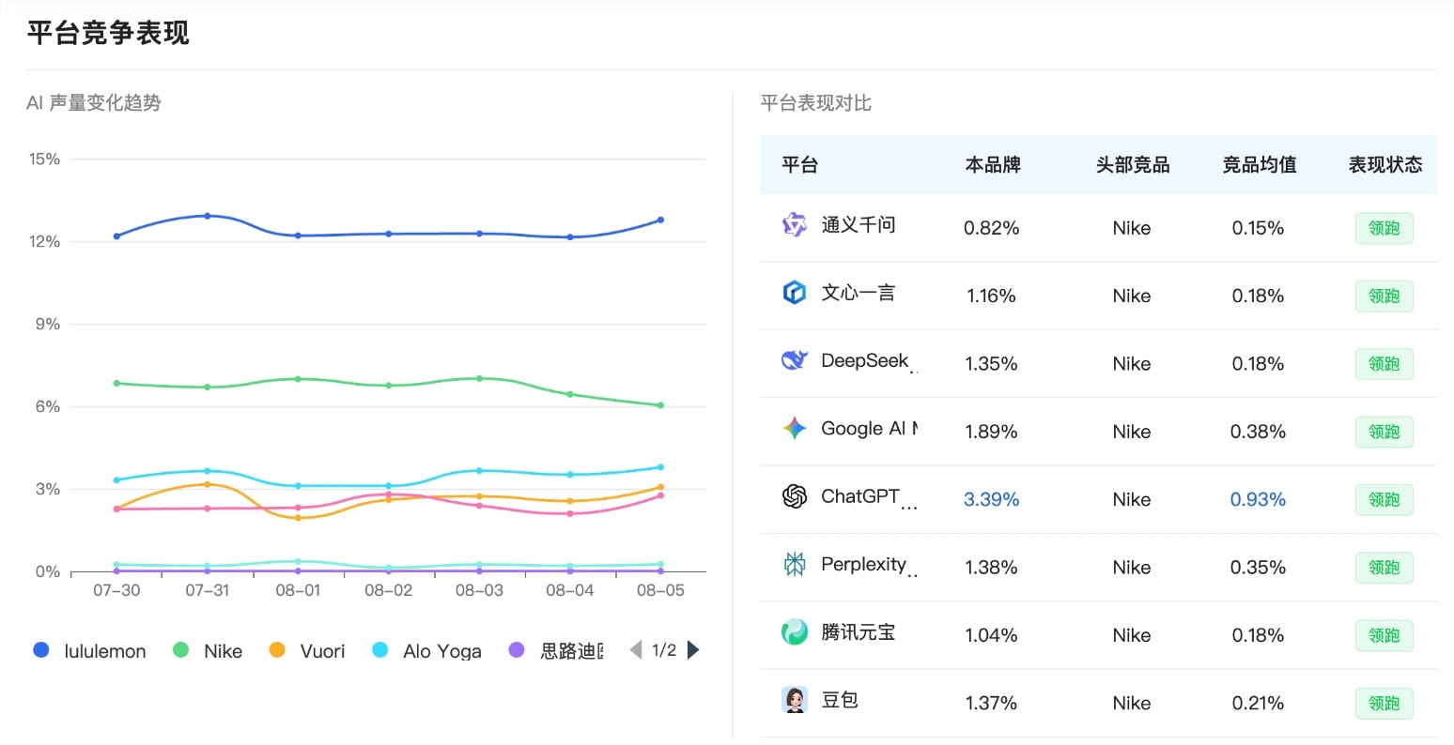The height and width of the screenshot is (745, 1454).
Task: Click 0.21% average in 豆包 row
Action: [1259, 704]
